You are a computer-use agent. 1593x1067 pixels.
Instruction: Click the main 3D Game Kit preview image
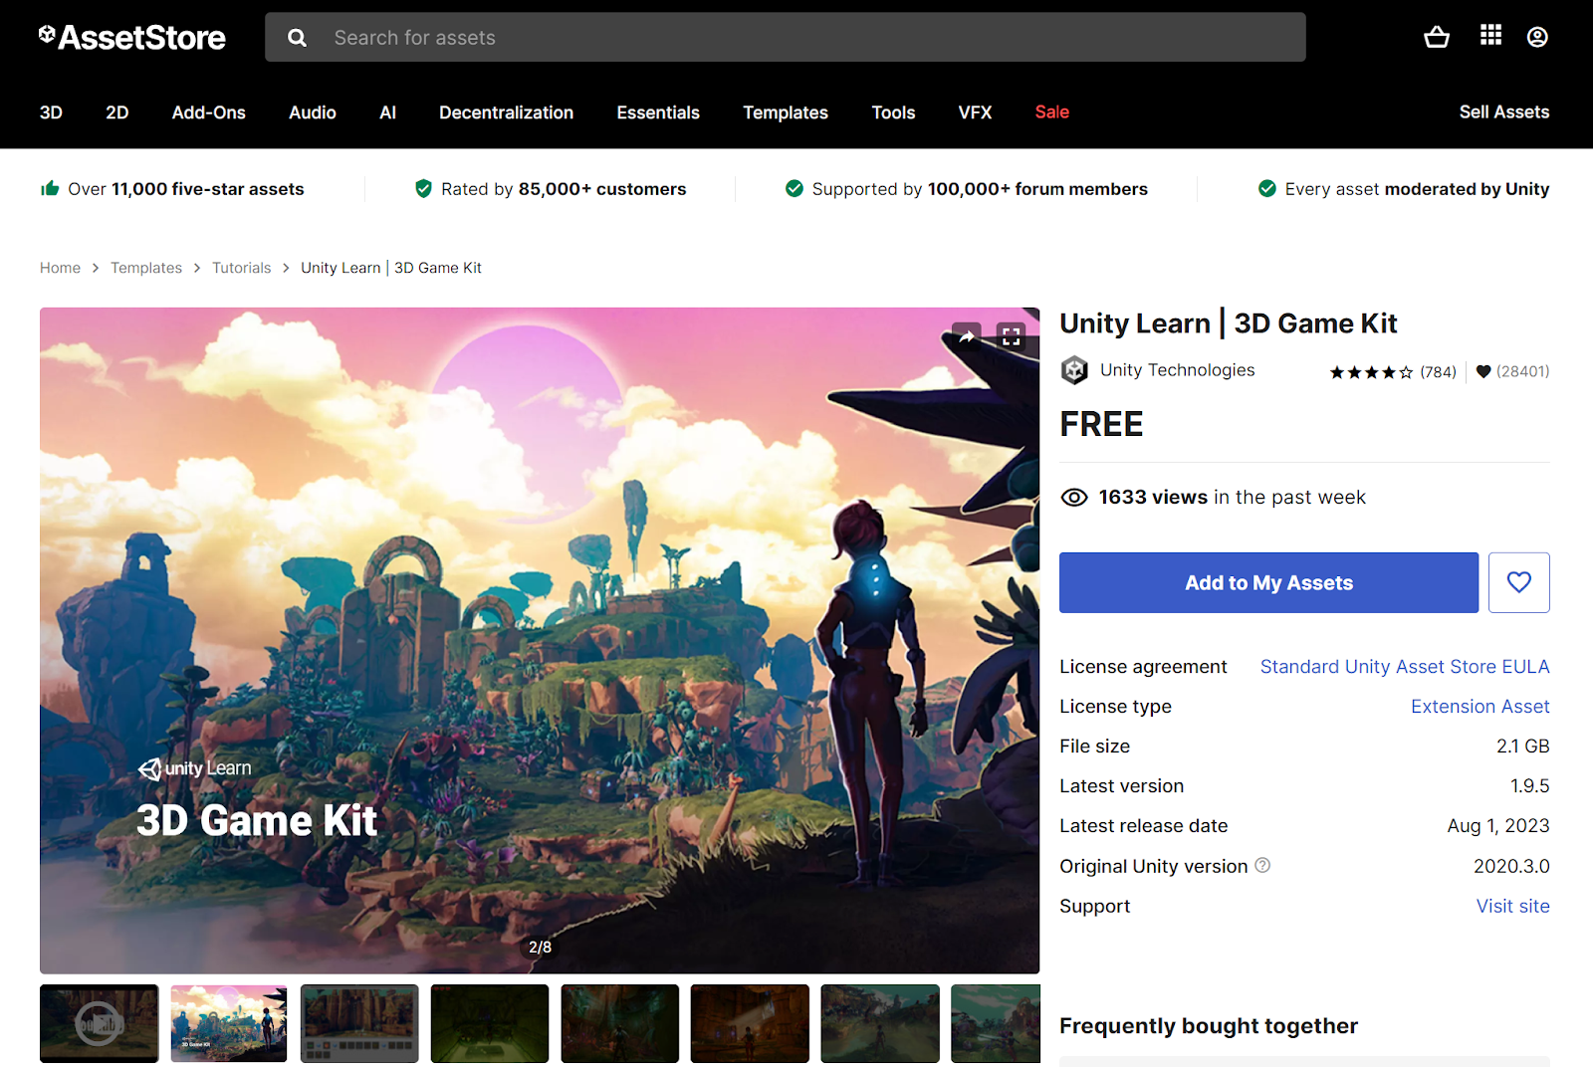[x=540, y=640]
